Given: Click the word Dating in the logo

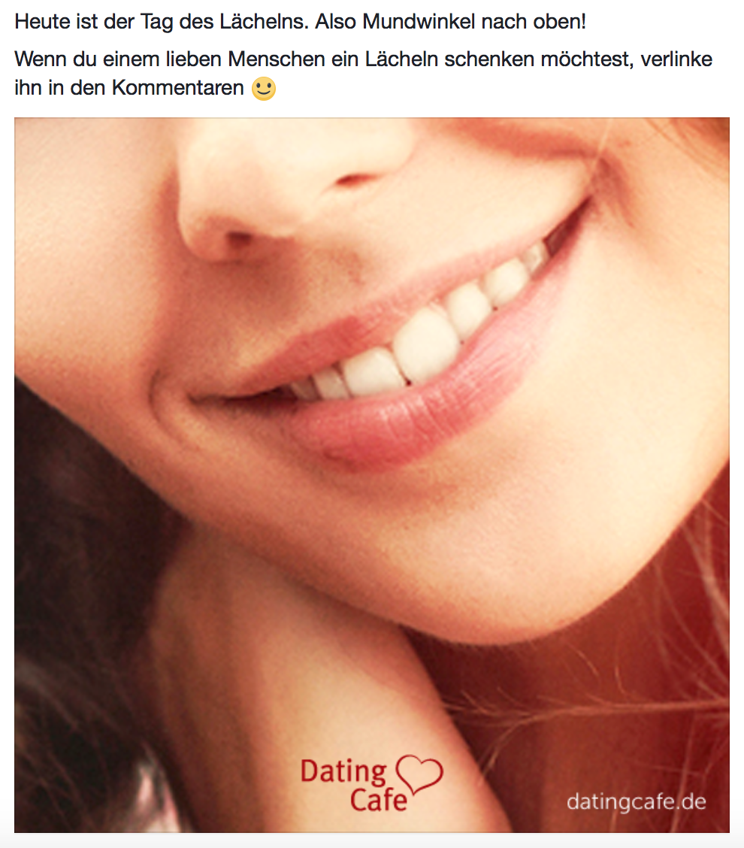Looking at the screenshot, I should click(x=343, y=772).
